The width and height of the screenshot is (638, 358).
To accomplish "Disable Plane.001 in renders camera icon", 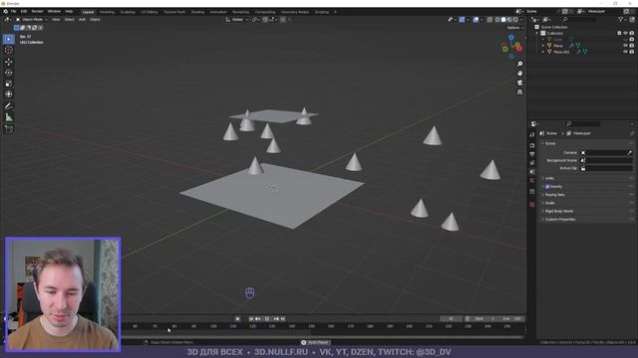I will pyautogui.click(x=631, y=52).
